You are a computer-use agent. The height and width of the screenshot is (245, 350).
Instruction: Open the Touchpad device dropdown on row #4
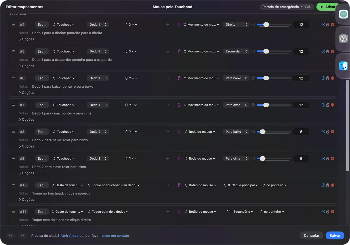[x=64, y=24]
